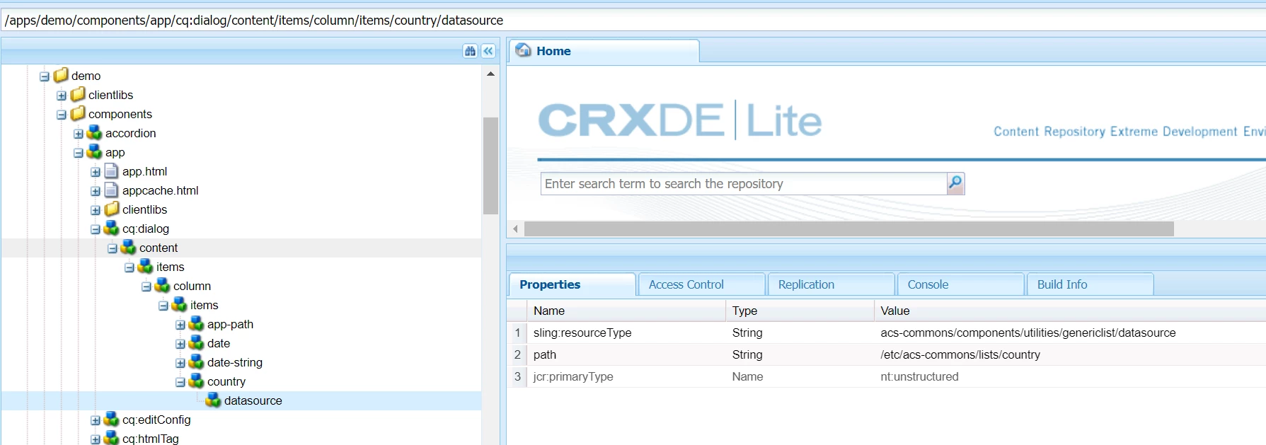
Task: Collapse the app node
Action: (79, 153)
